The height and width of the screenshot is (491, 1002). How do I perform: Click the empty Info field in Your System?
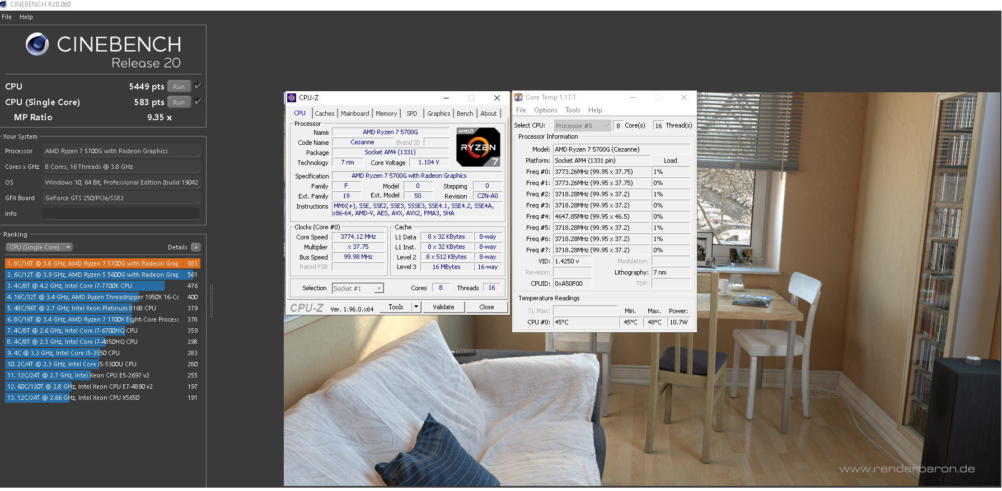121,214
